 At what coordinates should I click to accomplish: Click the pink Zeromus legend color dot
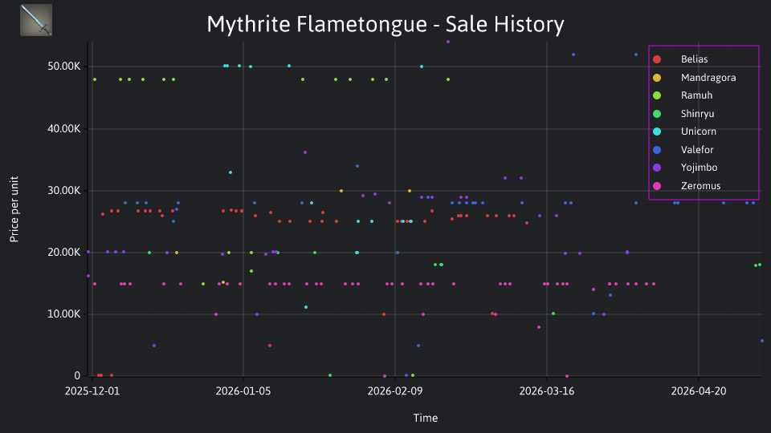(x=657, y=185)
